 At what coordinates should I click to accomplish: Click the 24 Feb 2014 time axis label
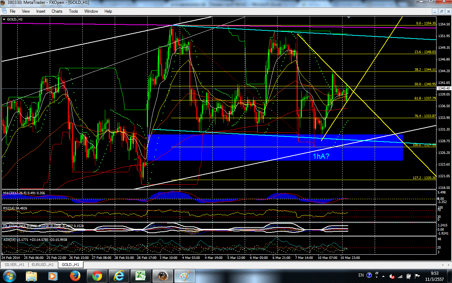tap(10, 258)
